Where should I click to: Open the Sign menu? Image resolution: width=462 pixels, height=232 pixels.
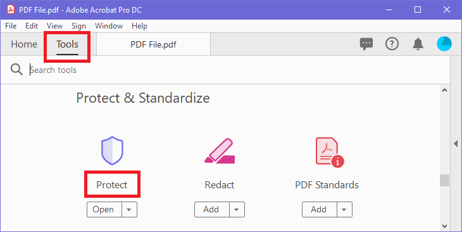coord(78,26)
